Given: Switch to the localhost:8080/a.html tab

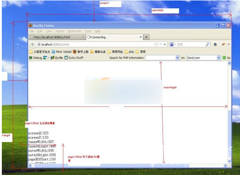Looking at the screenshot, I should click(x=57, y=37).
